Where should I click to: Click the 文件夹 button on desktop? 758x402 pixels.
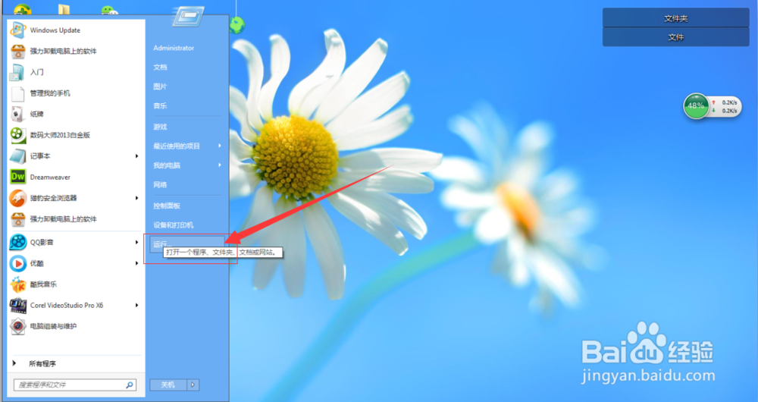click(675, 18)
